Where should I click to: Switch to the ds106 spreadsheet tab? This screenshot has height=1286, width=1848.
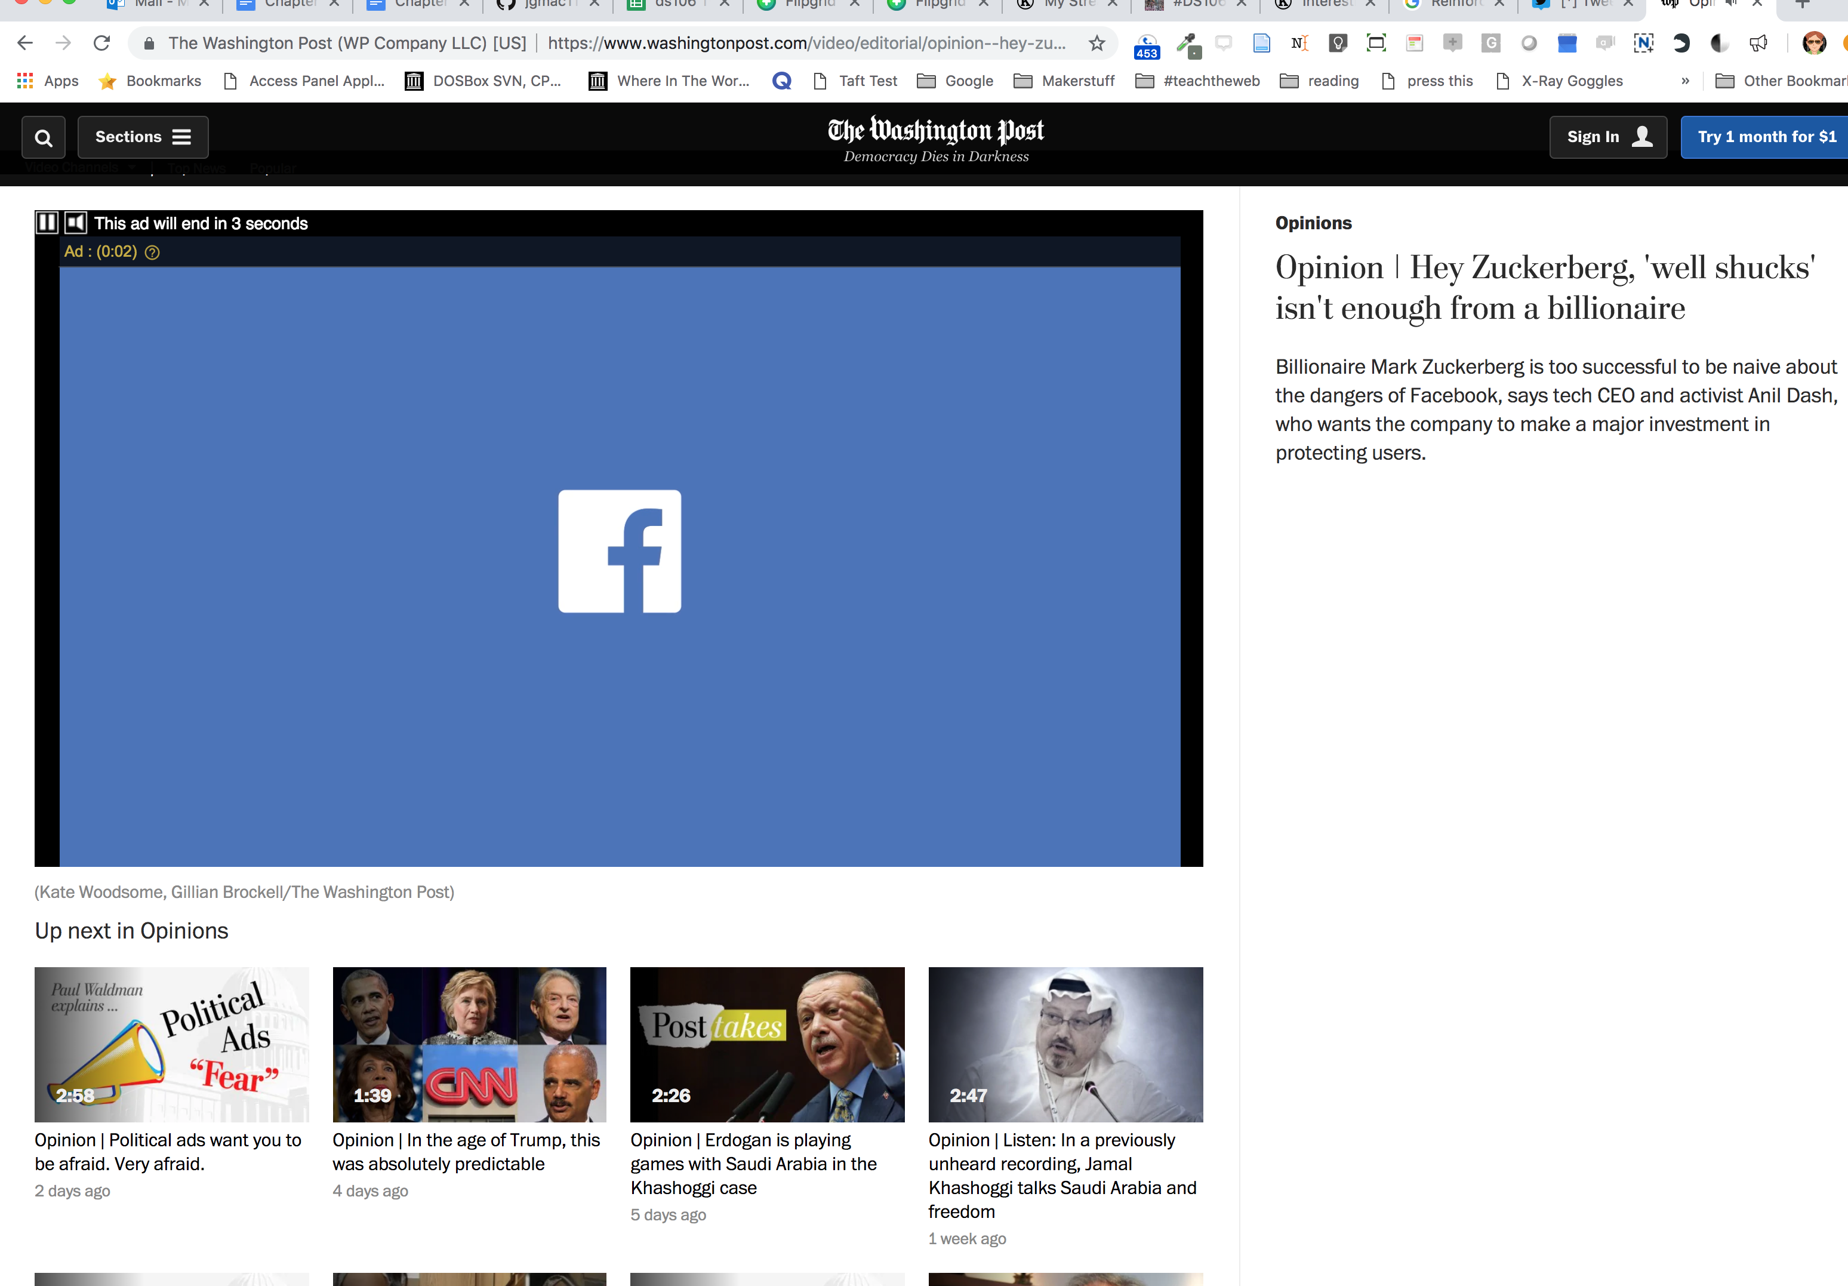pos(679,4)
